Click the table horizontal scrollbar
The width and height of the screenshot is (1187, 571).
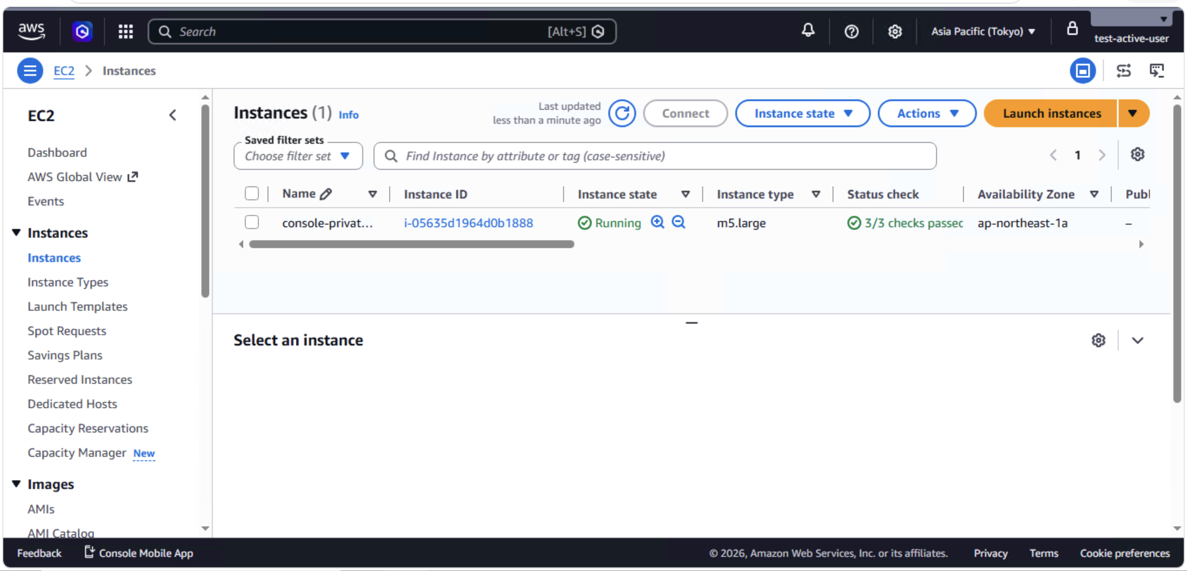[411, 244]
